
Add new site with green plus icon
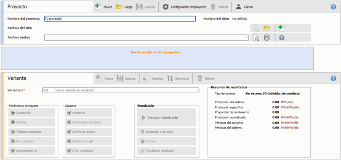pyautogui.click(x=281, y=28)
